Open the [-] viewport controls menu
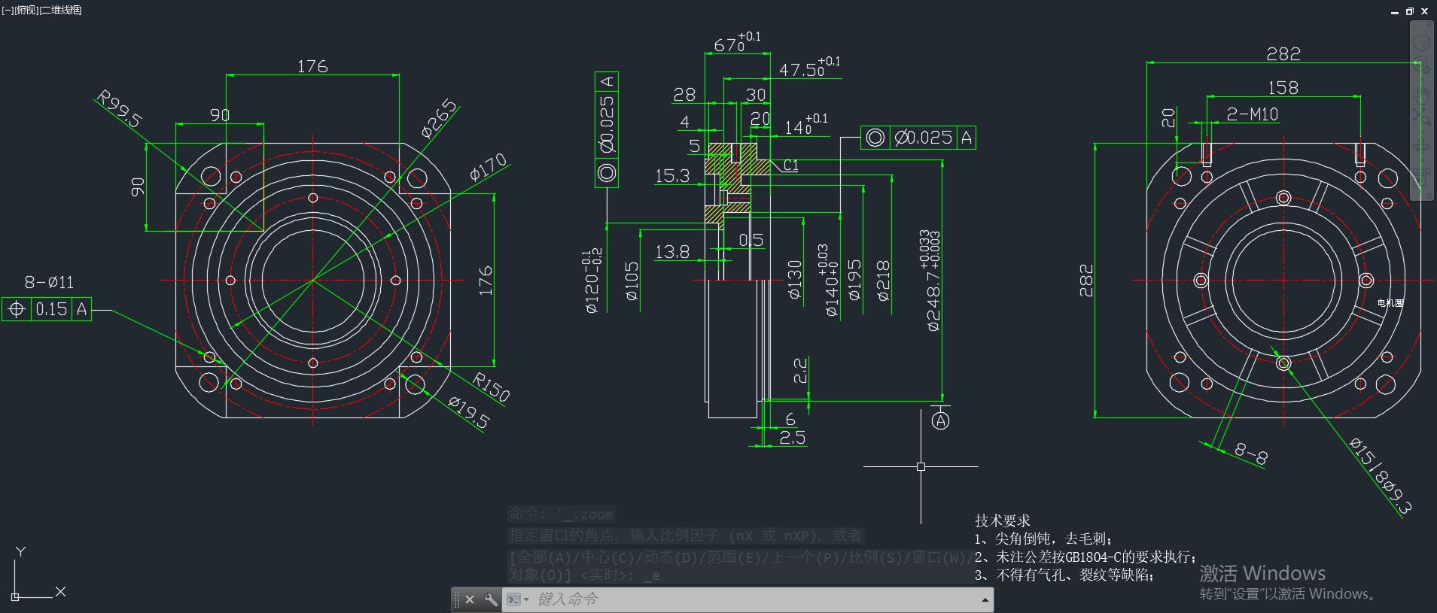 click(x=8, y=10)
